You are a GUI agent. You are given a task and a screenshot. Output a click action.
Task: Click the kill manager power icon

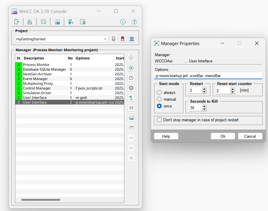(131, 78)
